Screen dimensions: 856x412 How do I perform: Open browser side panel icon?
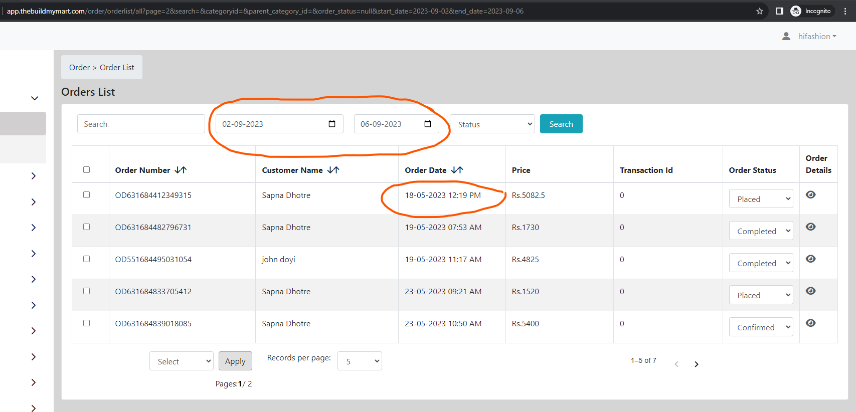779,11
